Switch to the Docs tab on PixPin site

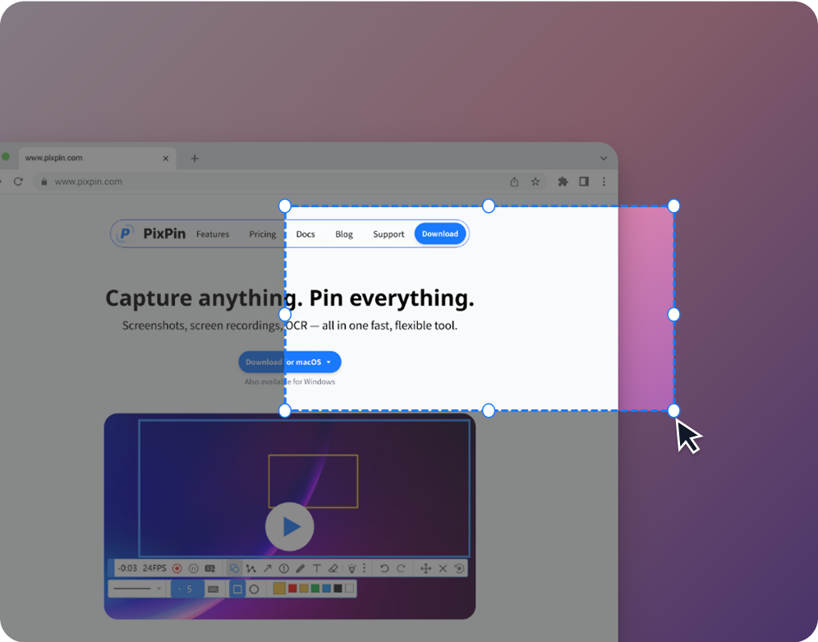point(305,233)
